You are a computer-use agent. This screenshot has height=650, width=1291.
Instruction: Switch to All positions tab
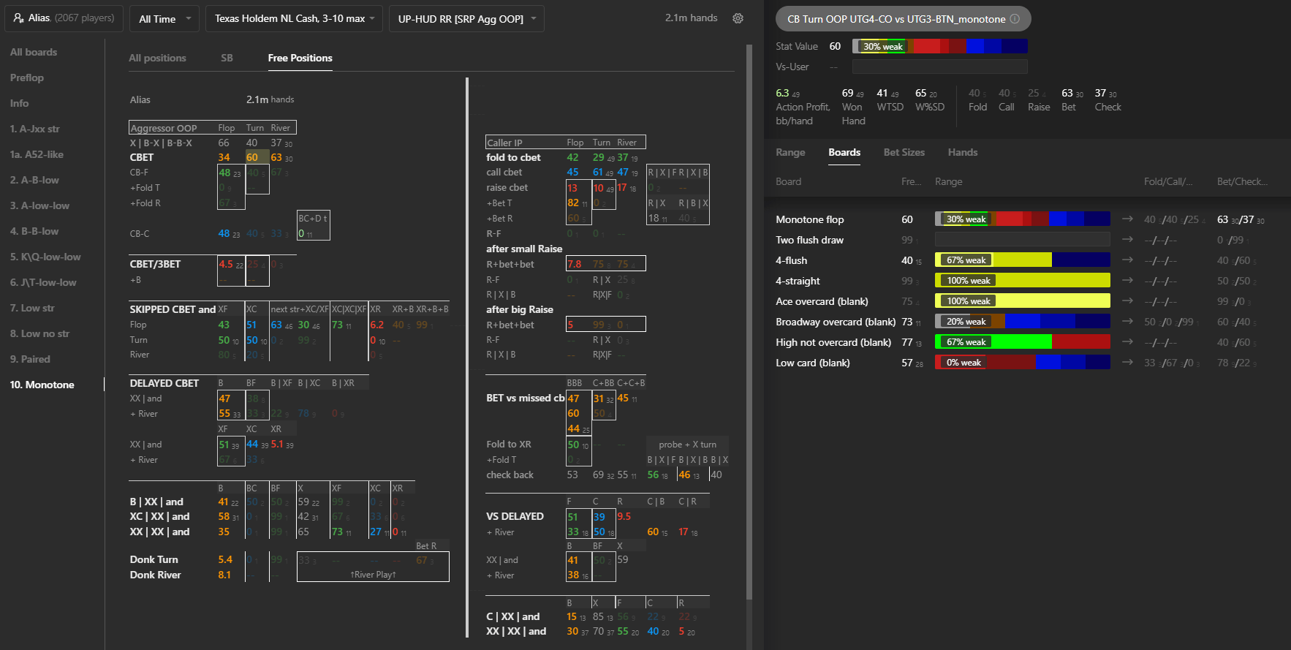coord(157,58)
